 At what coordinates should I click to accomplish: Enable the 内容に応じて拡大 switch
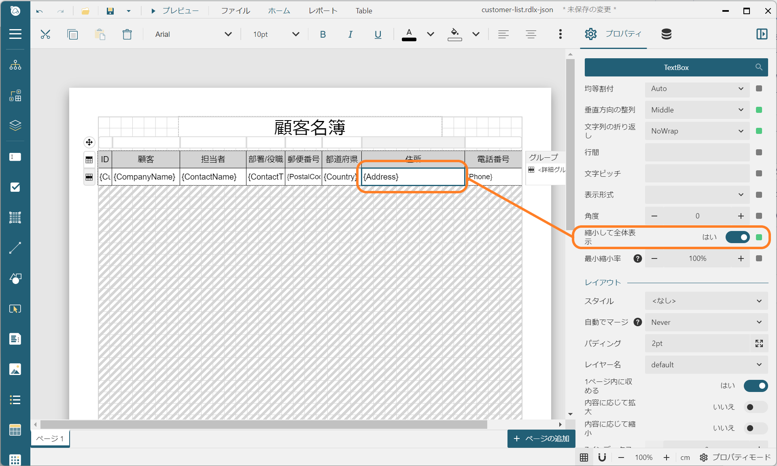(756, 407)
